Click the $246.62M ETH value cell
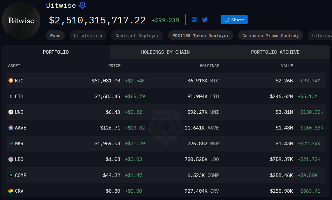Screen dimensions: 332x200 [282, 96]
